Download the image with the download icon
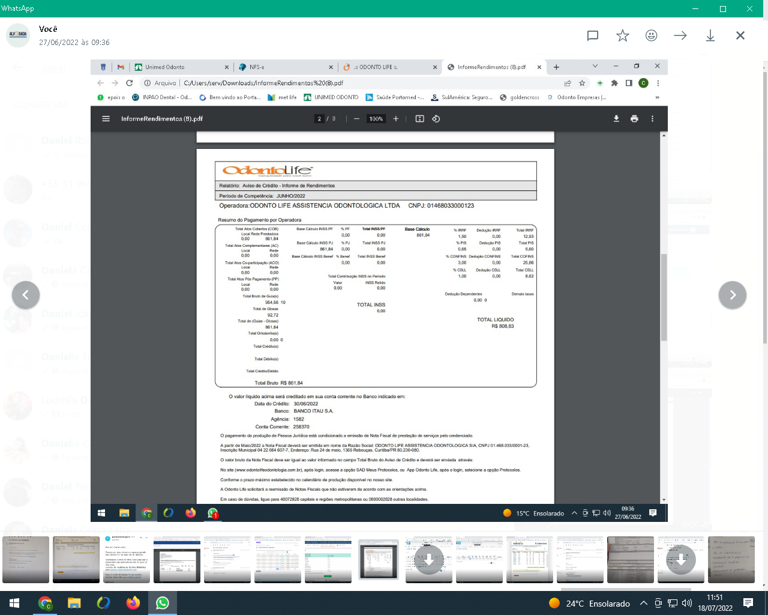 pos(710,35)
